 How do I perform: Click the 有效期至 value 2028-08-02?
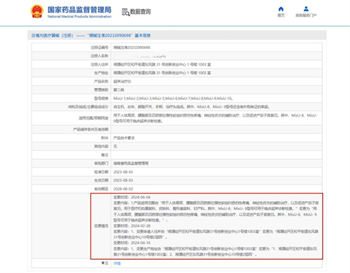tap(123, 189)
